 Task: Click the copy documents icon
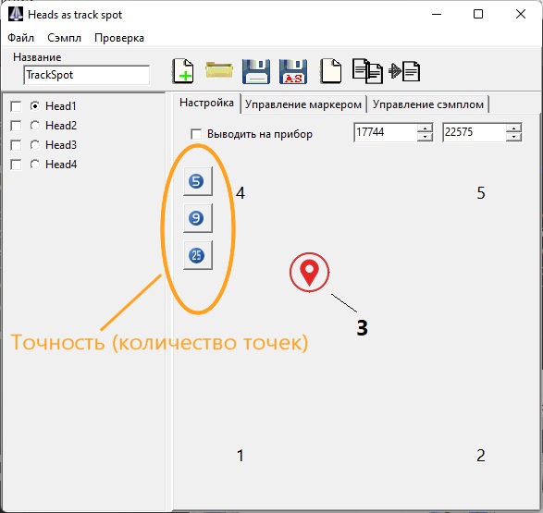tap(367, 71)
